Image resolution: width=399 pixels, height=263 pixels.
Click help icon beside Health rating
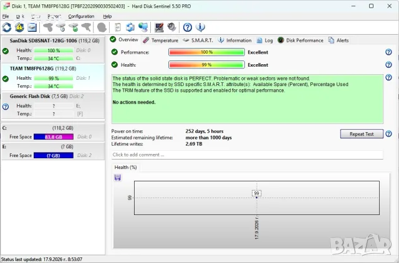(x=388, y=65)
